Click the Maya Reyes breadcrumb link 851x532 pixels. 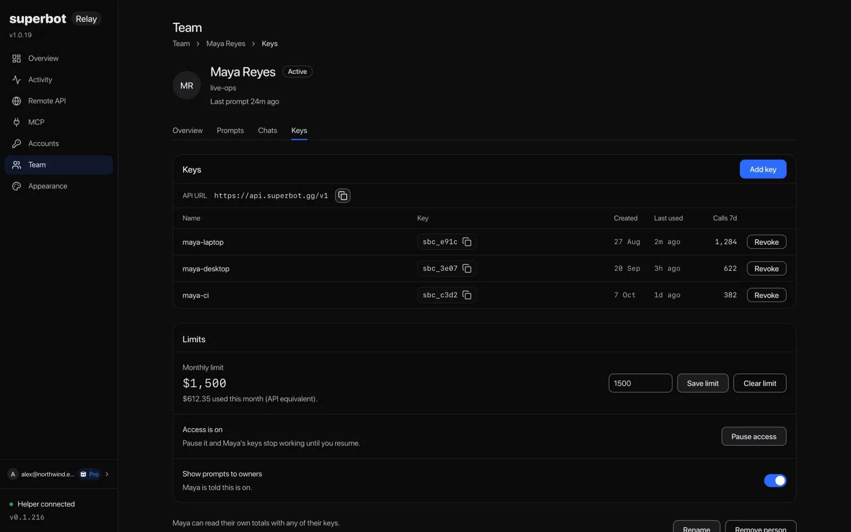pyautogui.click(x=226, y=44)
